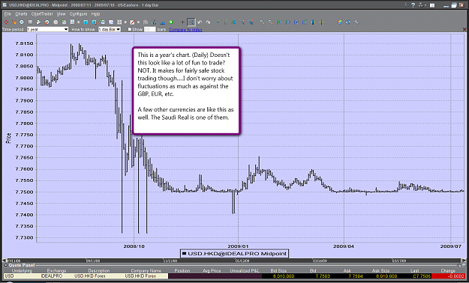Click the red diagonal line tool icon
Viewport: 469px width, 283px height.
coord(132,22)
